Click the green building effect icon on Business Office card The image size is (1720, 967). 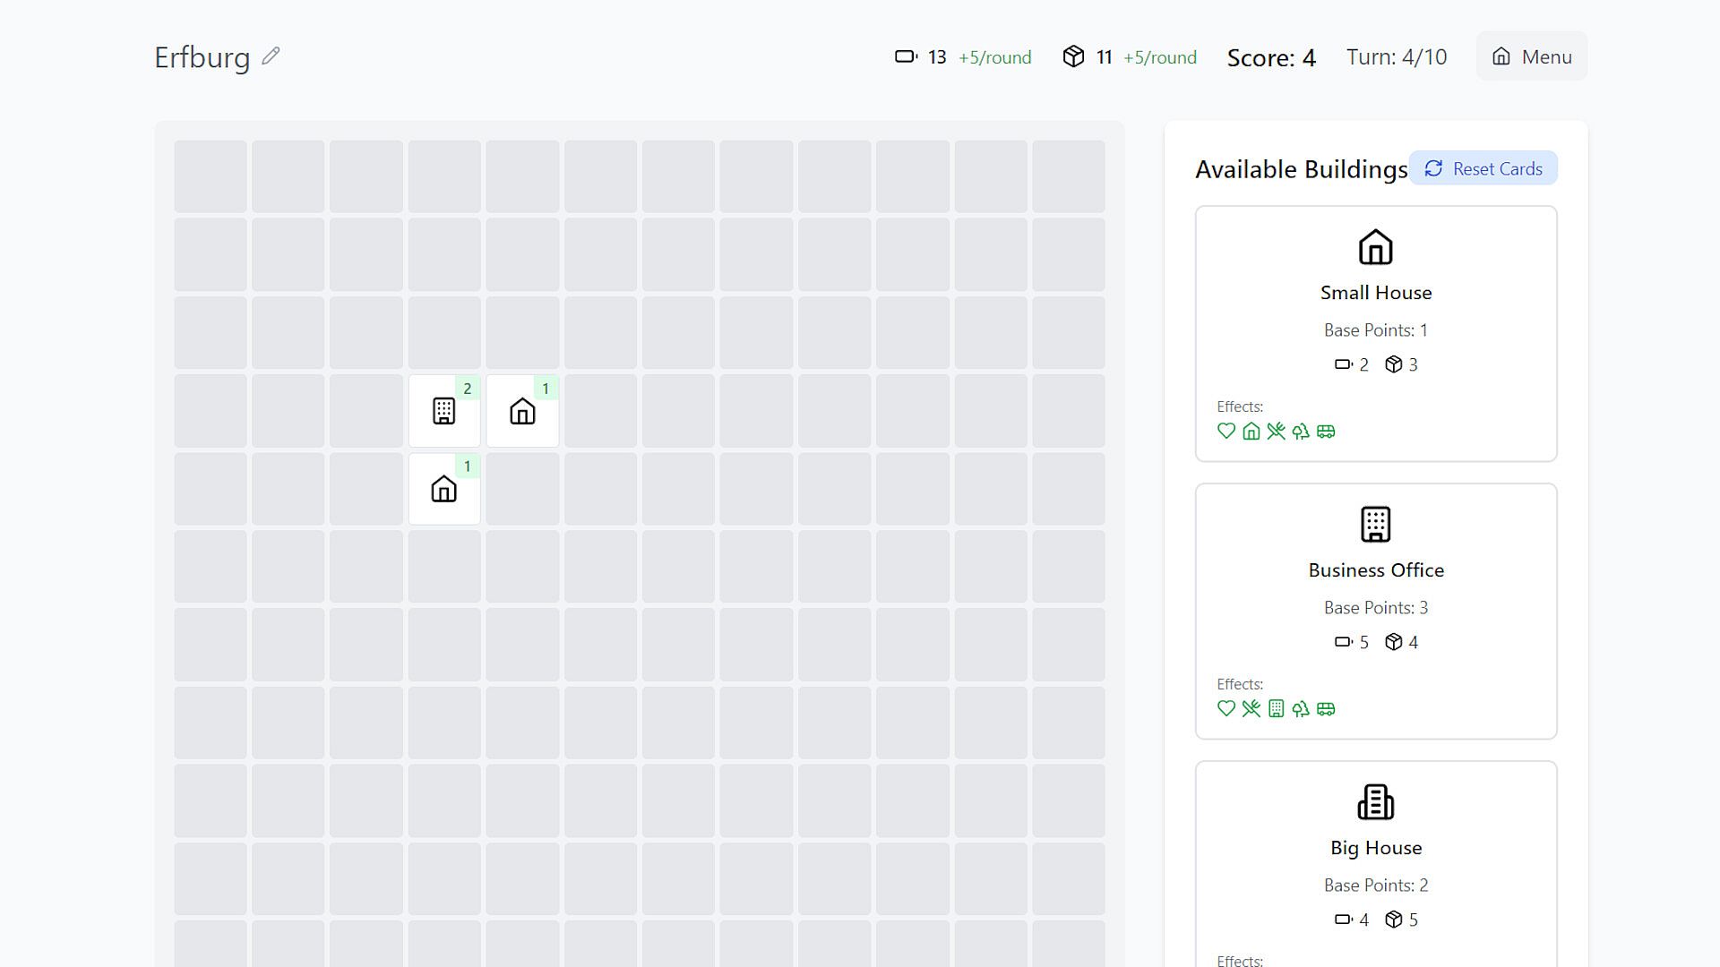[x=1276, y=709]
